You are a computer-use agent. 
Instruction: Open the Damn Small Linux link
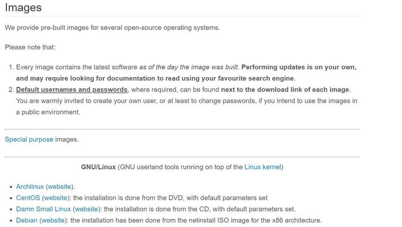pyautogui.click(x=43, y=209)
